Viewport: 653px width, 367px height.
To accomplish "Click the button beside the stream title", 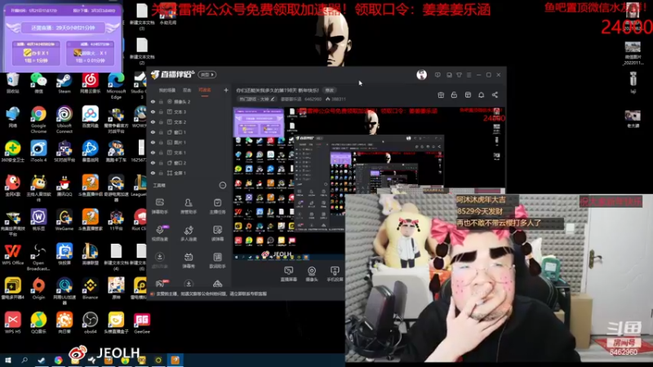I will pyautogui.click(x=330, y=90).
